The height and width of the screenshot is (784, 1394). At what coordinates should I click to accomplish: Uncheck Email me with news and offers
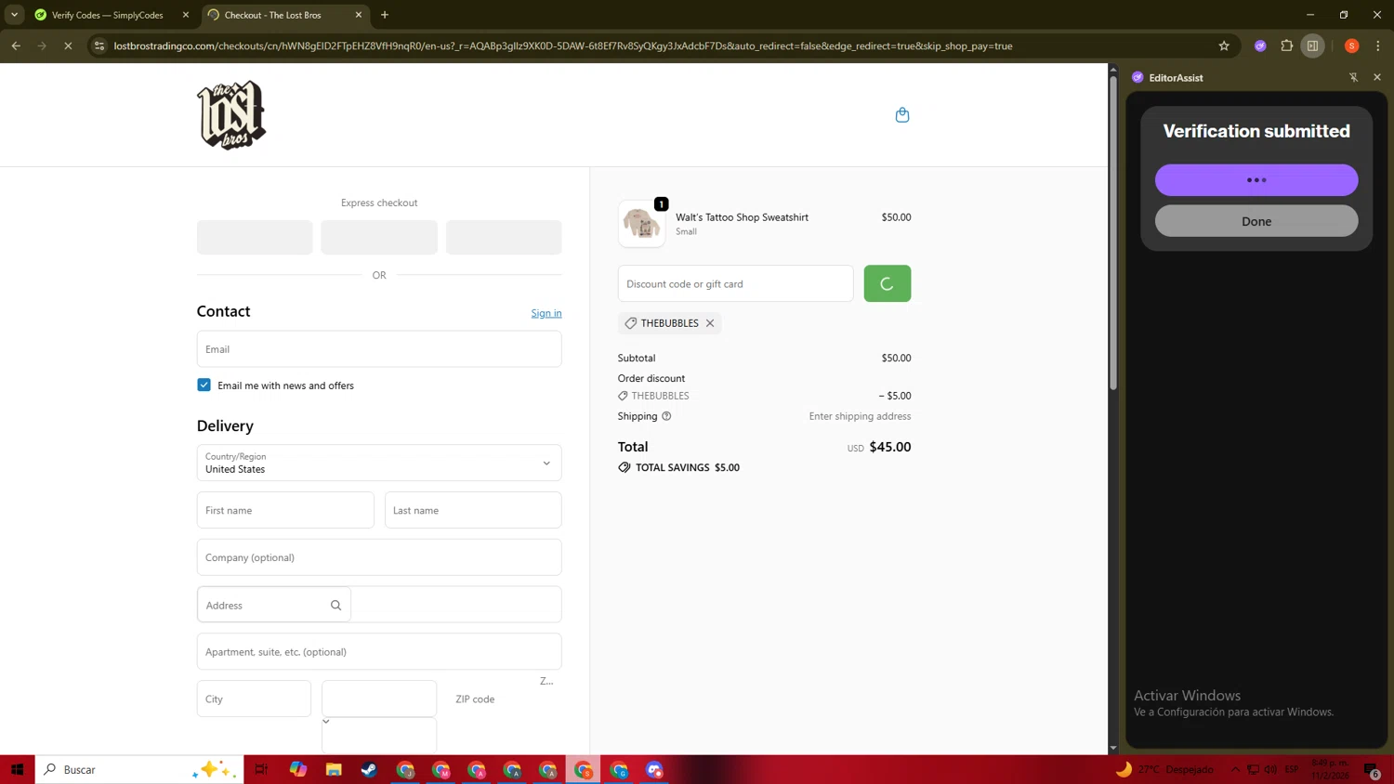204,385
